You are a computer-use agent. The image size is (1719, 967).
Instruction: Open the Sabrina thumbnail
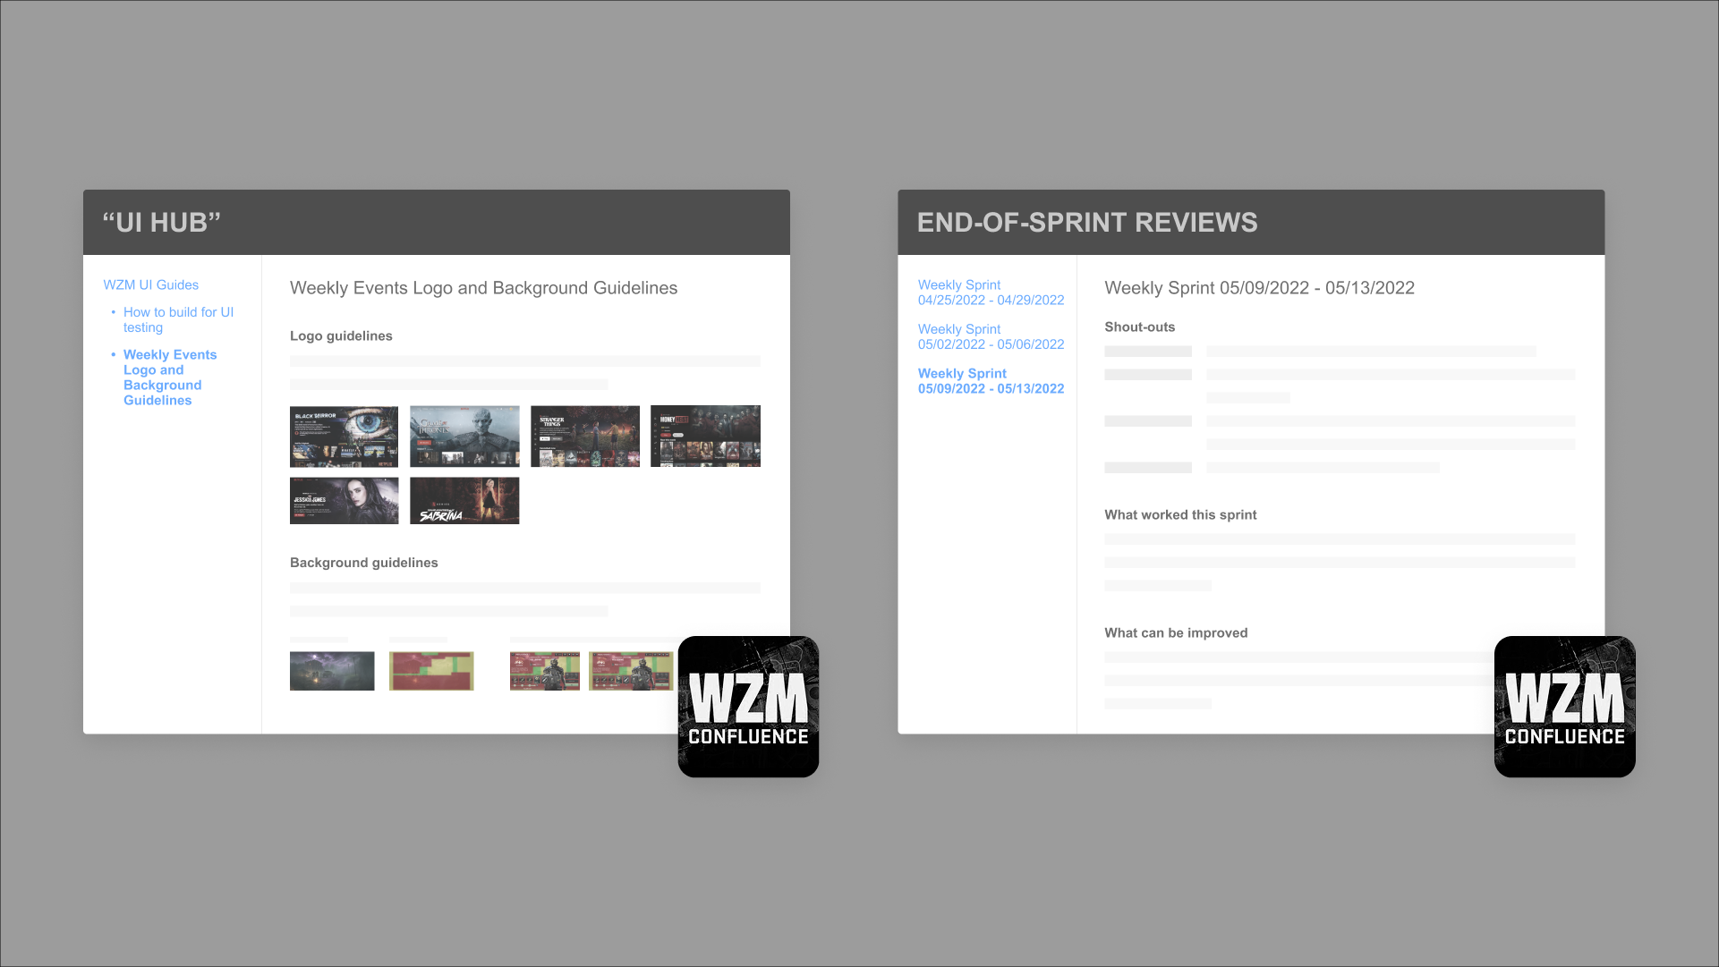(464, 501)
